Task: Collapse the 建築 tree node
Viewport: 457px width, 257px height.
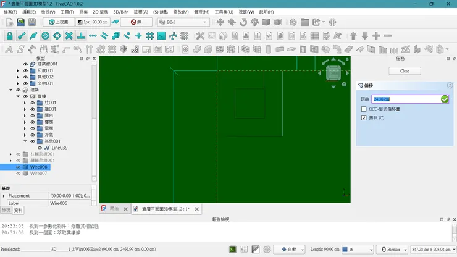Action: click(10, 90)
